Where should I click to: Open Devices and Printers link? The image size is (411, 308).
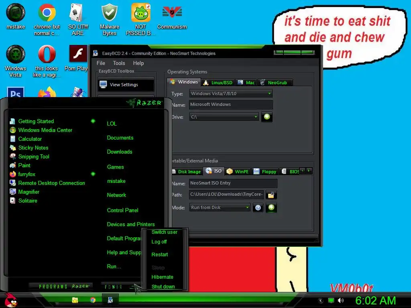131,225
